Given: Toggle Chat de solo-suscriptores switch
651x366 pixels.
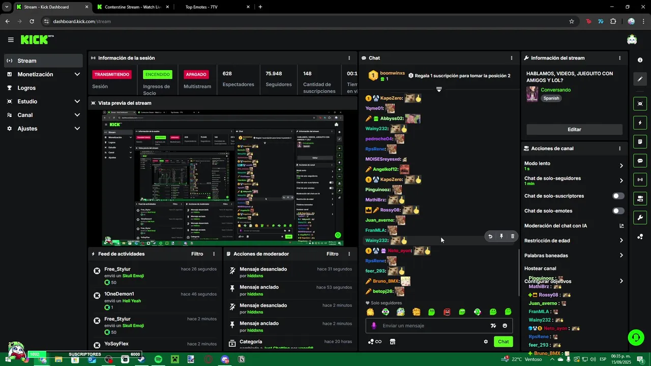Looking at the screenshot, I should [x=618, y=196].
